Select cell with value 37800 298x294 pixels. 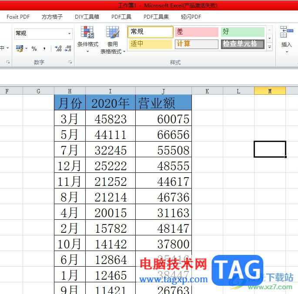point(164,243)
